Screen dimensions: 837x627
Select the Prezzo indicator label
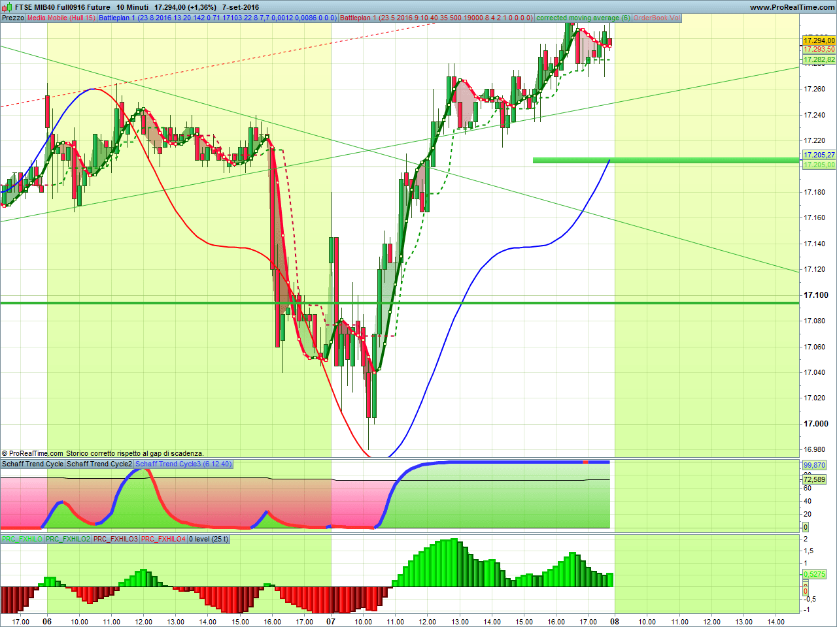click(13, 18)
